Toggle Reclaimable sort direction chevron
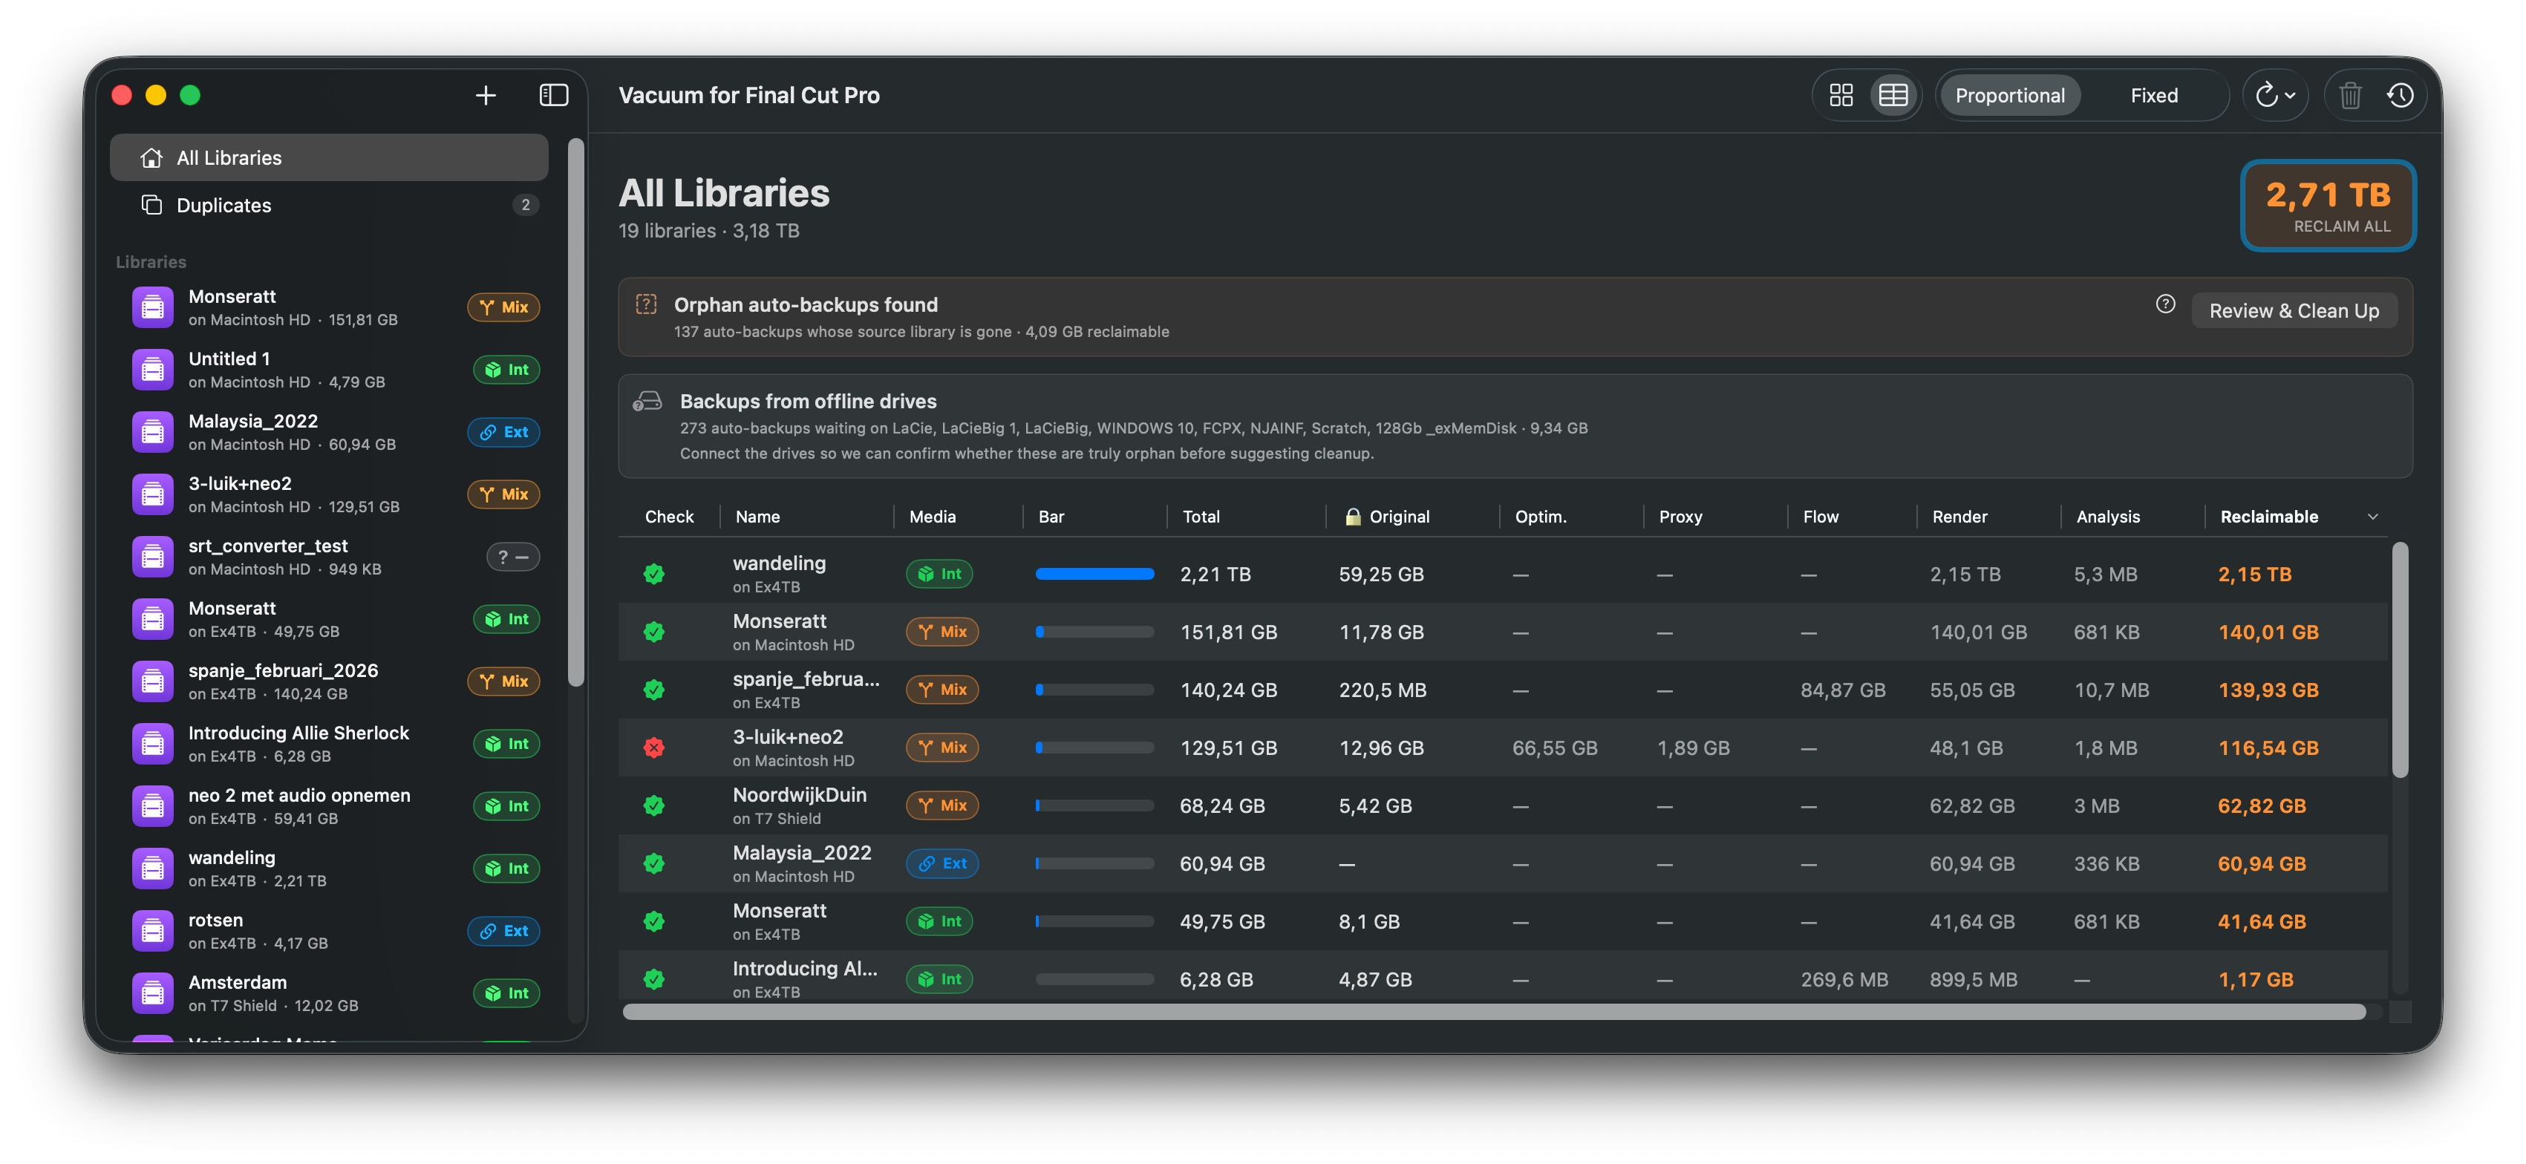The image size is (2526, 1164). tap(2372, 517)
